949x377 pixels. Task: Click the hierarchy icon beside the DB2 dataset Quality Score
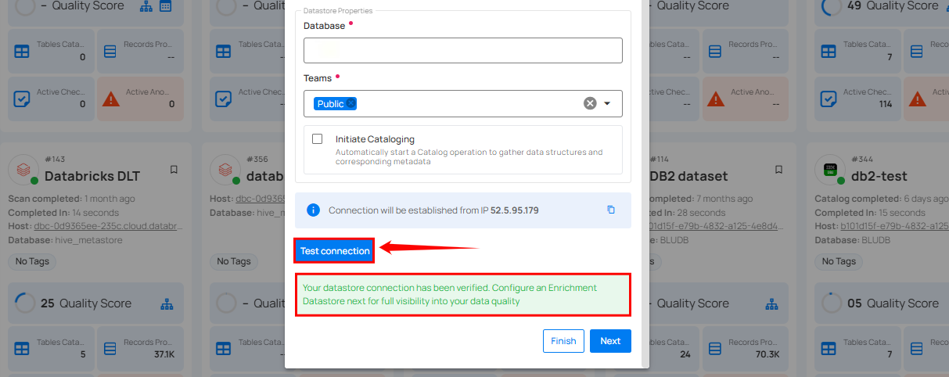(771, 303)
